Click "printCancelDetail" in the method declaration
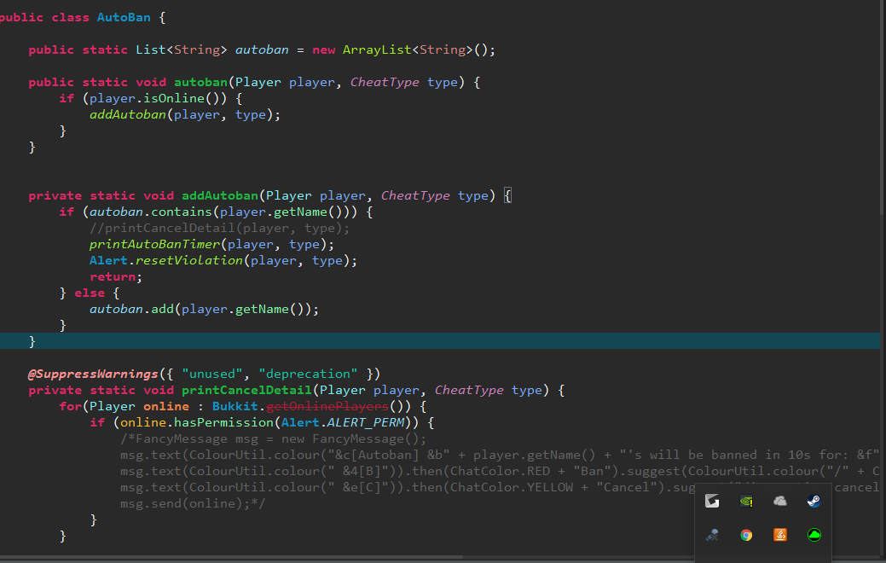The height and width of the screenshot is (563, 886). point(246,390)
